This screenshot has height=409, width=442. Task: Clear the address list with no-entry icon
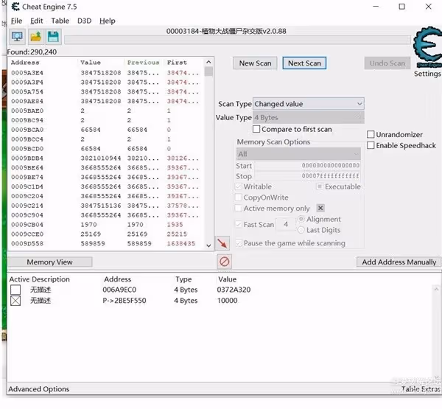click(225, 262)
